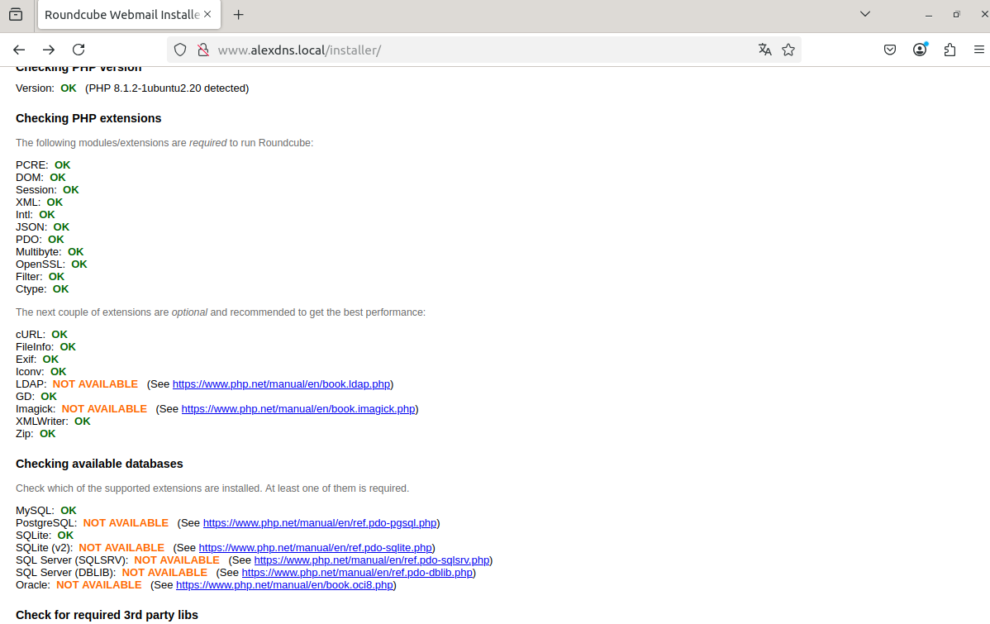Open the tracking protection shield icon

click(180, 50)
